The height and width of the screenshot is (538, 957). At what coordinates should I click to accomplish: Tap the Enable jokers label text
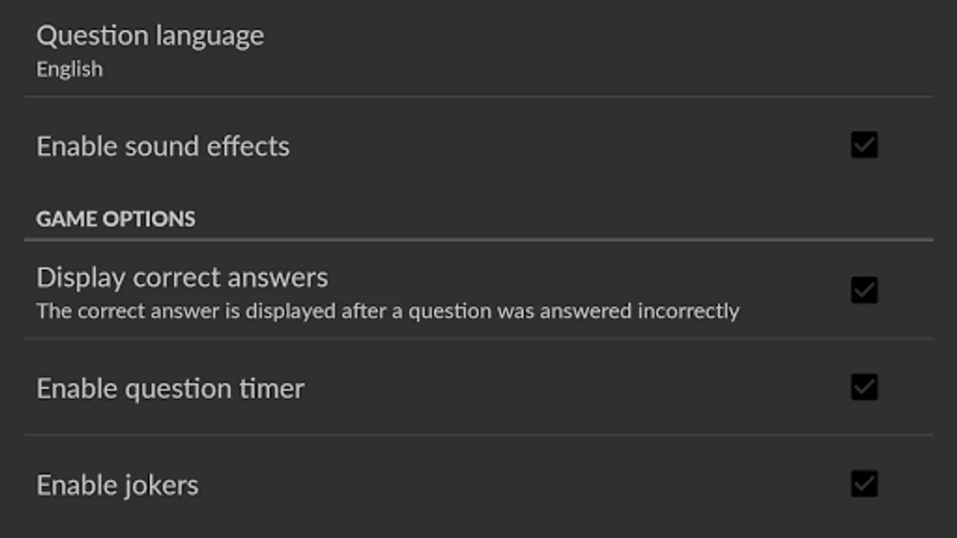point(117,485)
